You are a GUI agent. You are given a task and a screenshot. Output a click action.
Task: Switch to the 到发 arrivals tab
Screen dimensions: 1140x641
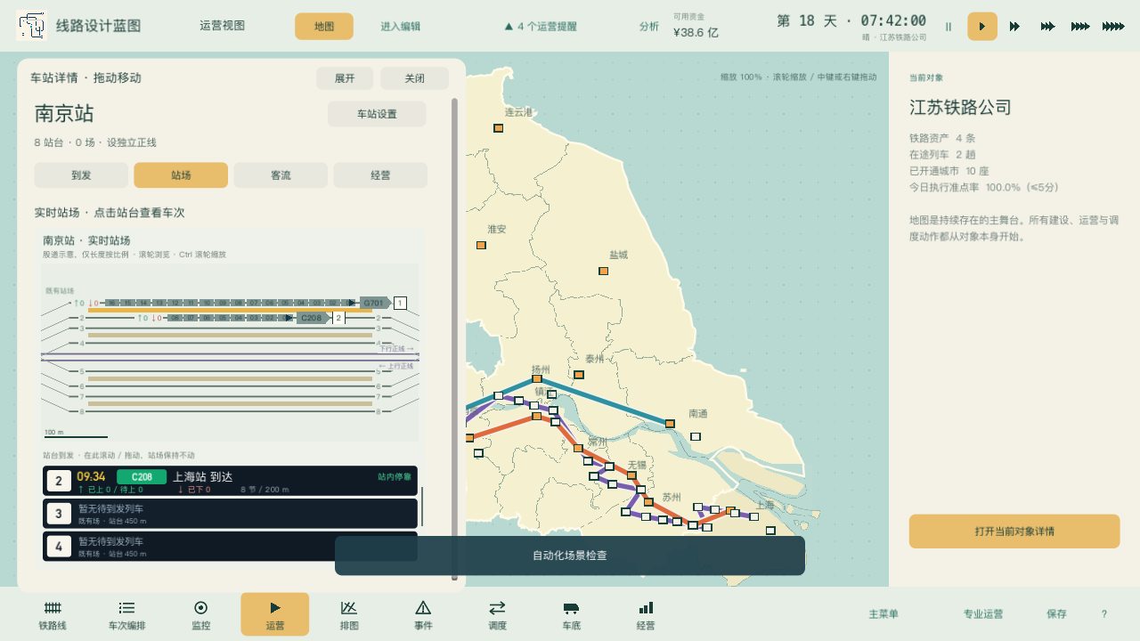pyautogui.click(x=81, y=175)
